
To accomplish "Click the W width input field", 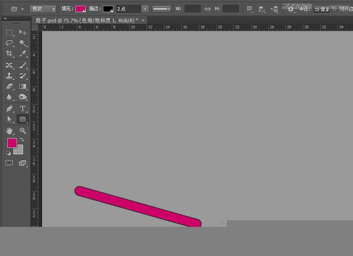I will (192, 9).
